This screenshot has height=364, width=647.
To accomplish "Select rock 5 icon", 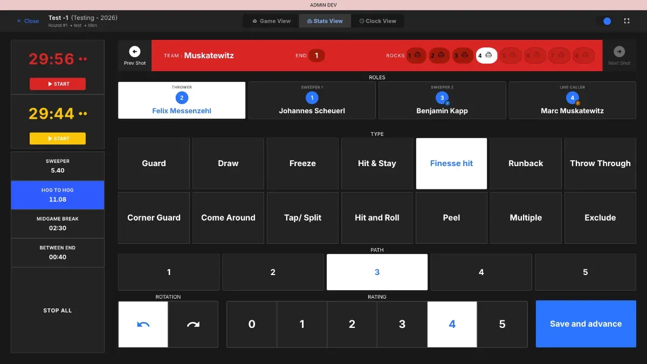I will pyautogui.click(x=510, y=56).
